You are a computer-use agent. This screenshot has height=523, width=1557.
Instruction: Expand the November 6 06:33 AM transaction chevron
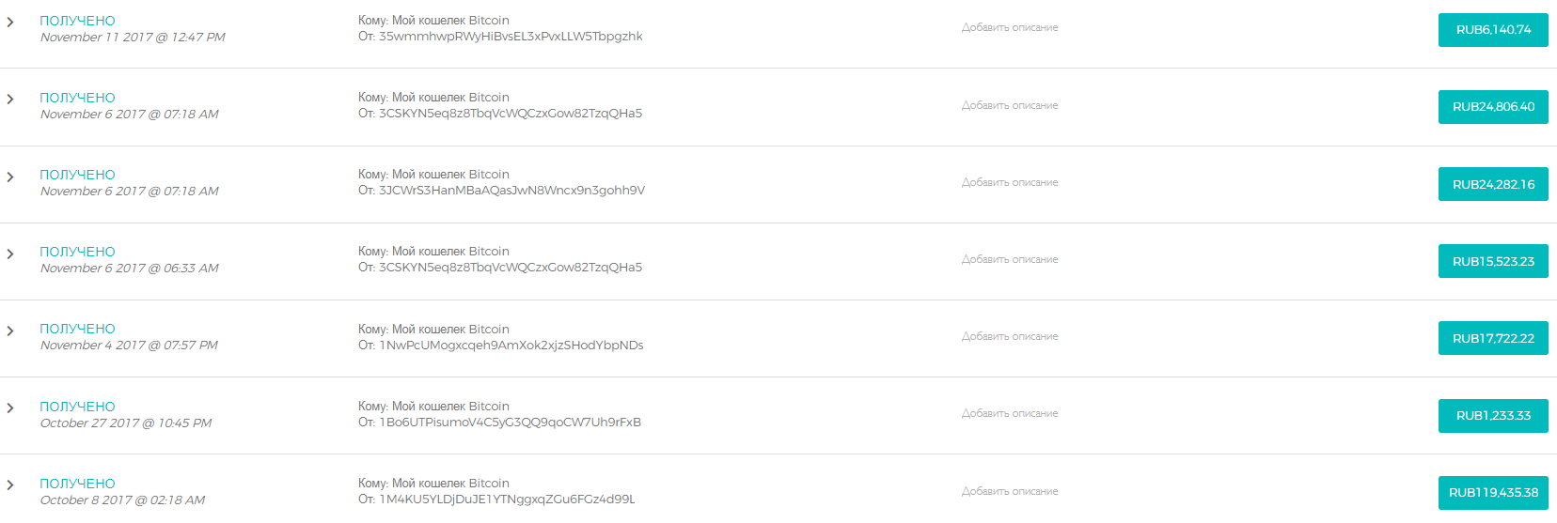coord(10,254)
